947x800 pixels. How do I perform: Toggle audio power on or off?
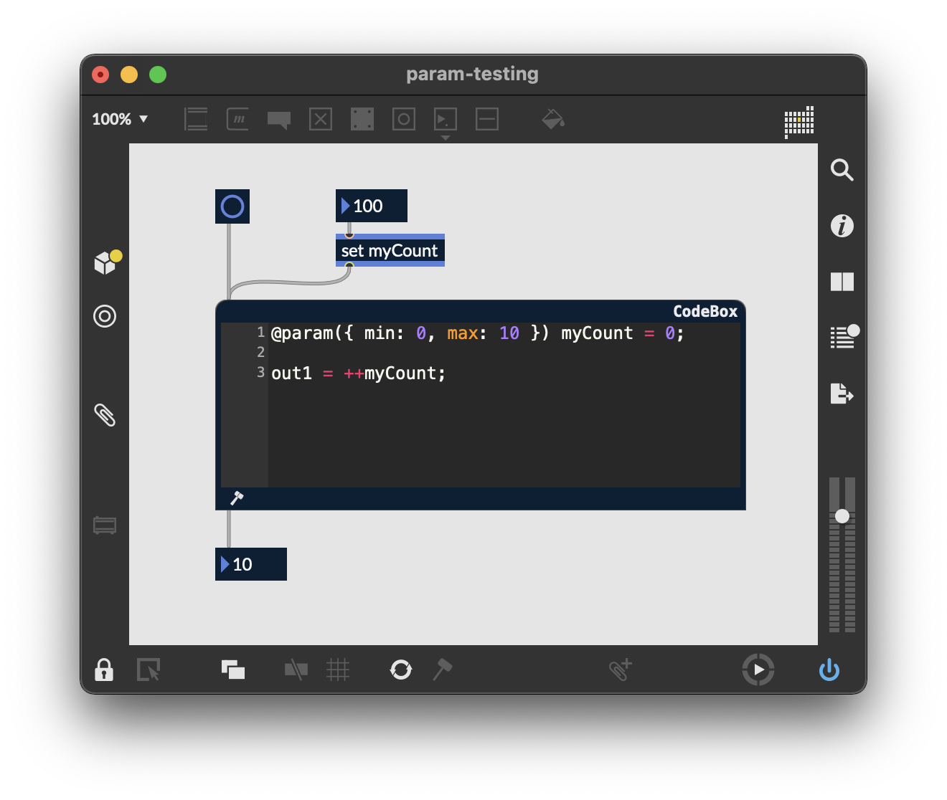829,670
